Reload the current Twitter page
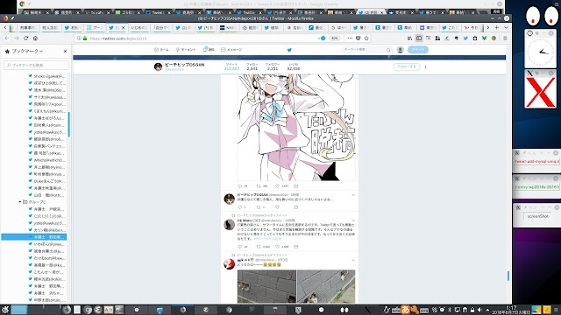561x315 pixels. (x=25, y=38)
